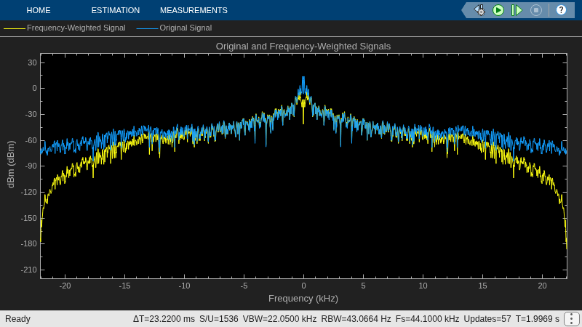Start the simulation with the Run button
Viewport: 582px width, 327px height.
point(498,10)
